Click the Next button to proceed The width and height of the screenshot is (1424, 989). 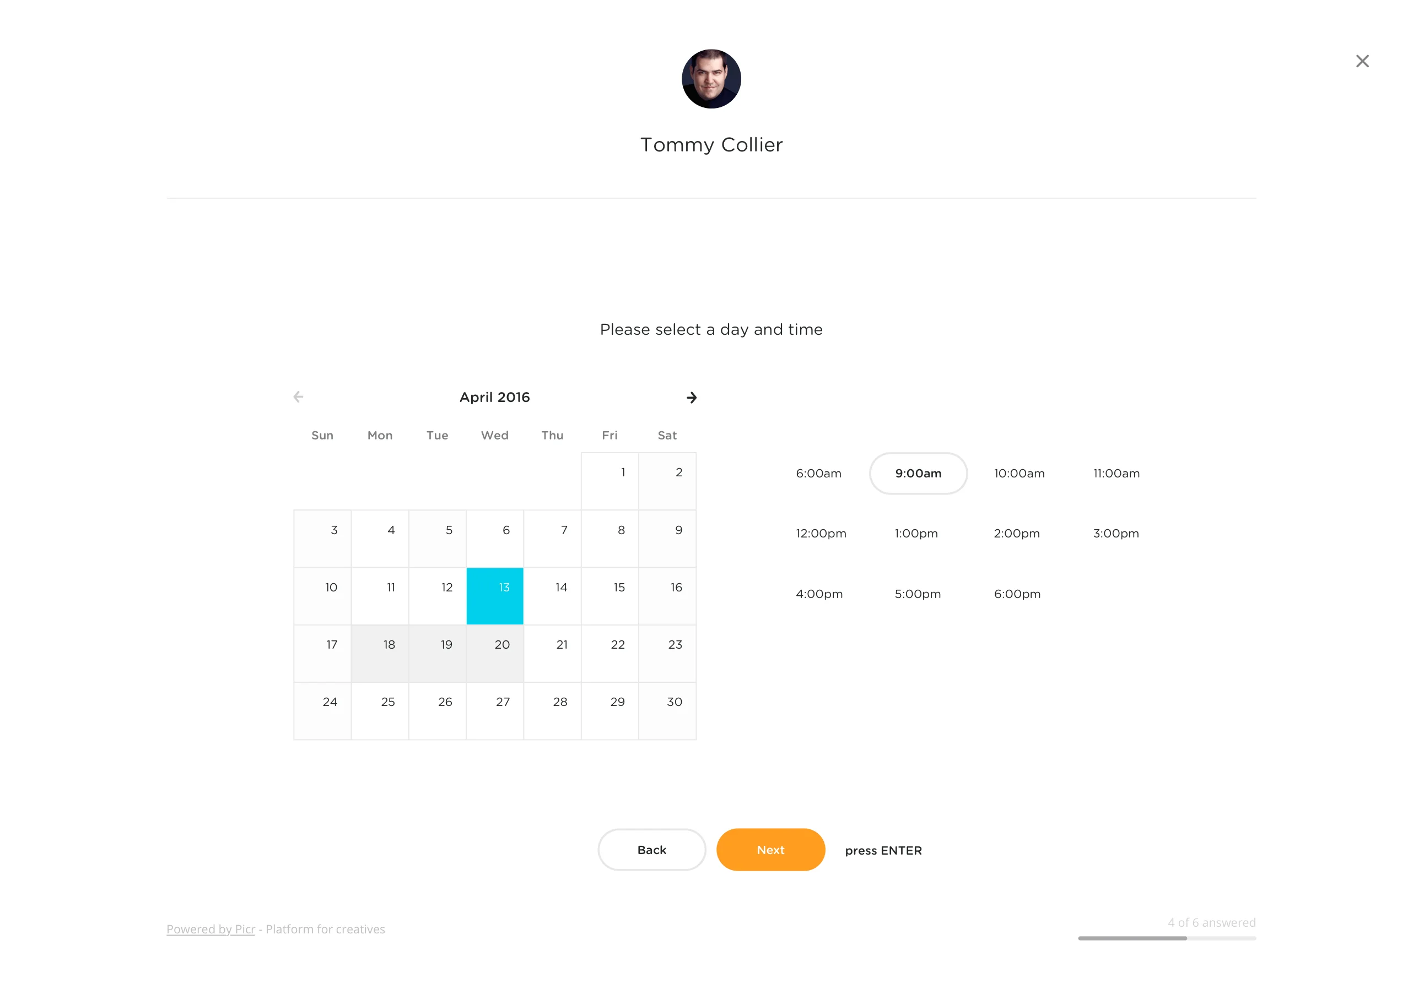[770, 850]
